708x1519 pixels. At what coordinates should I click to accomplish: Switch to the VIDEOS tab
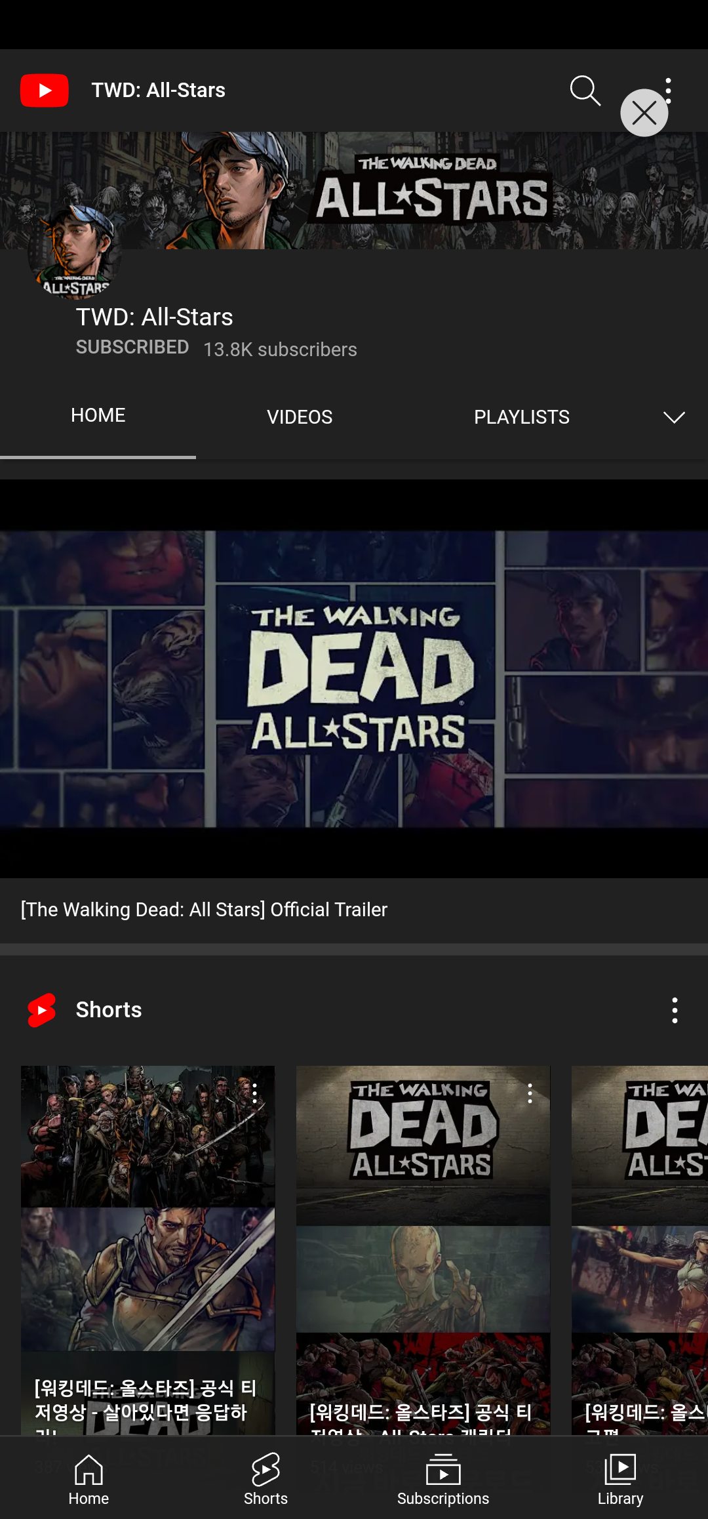[x=300, y=417]
